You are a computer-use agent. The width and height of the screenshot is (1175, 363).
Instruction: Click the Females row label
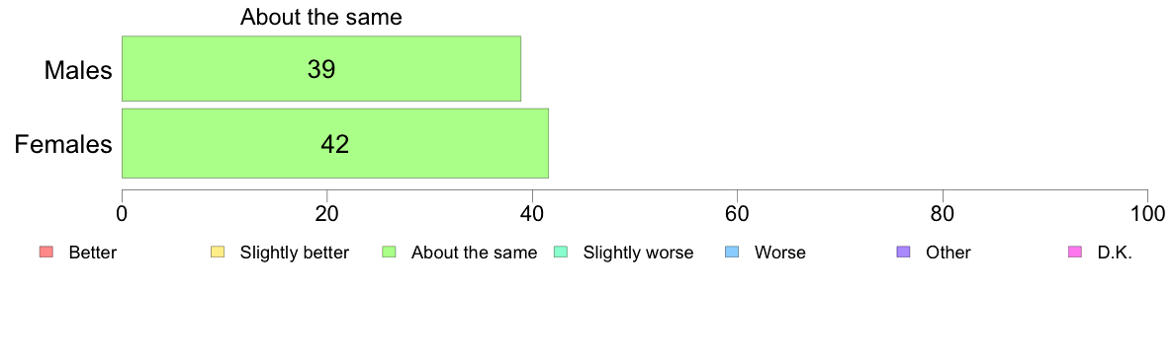[63, 144]
